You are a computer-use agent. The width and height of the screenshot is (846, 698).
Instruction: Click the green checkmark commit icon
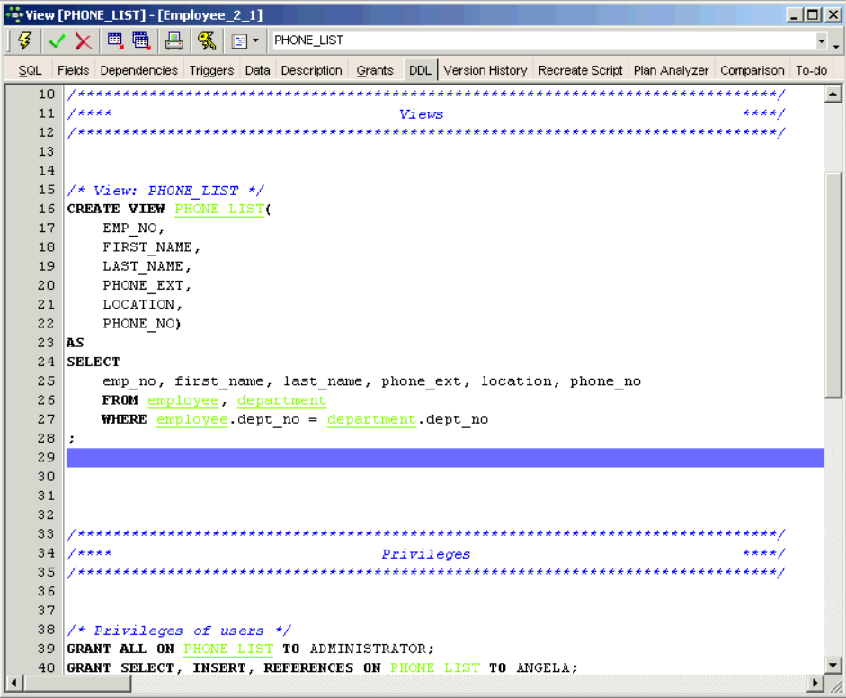click(58, 40)
